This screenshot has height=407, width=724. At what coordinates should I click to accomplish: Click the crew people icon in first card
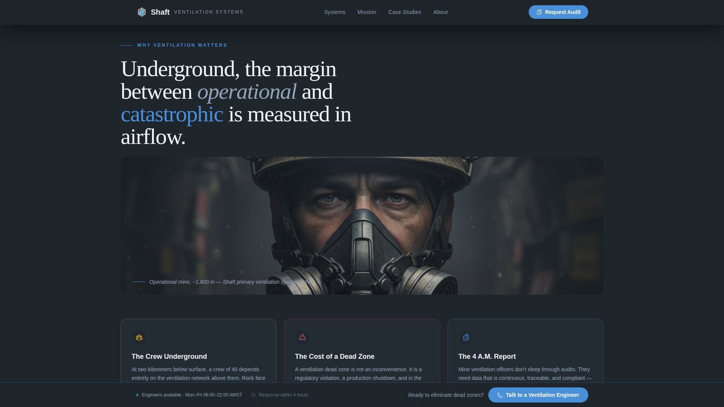[139, 337]
